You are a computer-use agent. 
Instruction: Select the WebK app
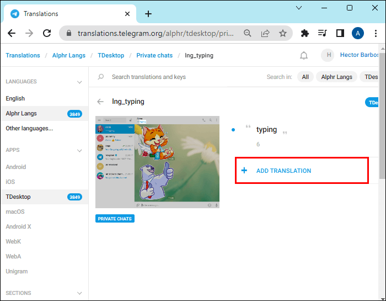45,241
